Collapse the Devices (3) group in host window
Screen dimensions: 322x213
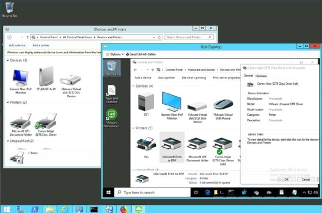7,60
